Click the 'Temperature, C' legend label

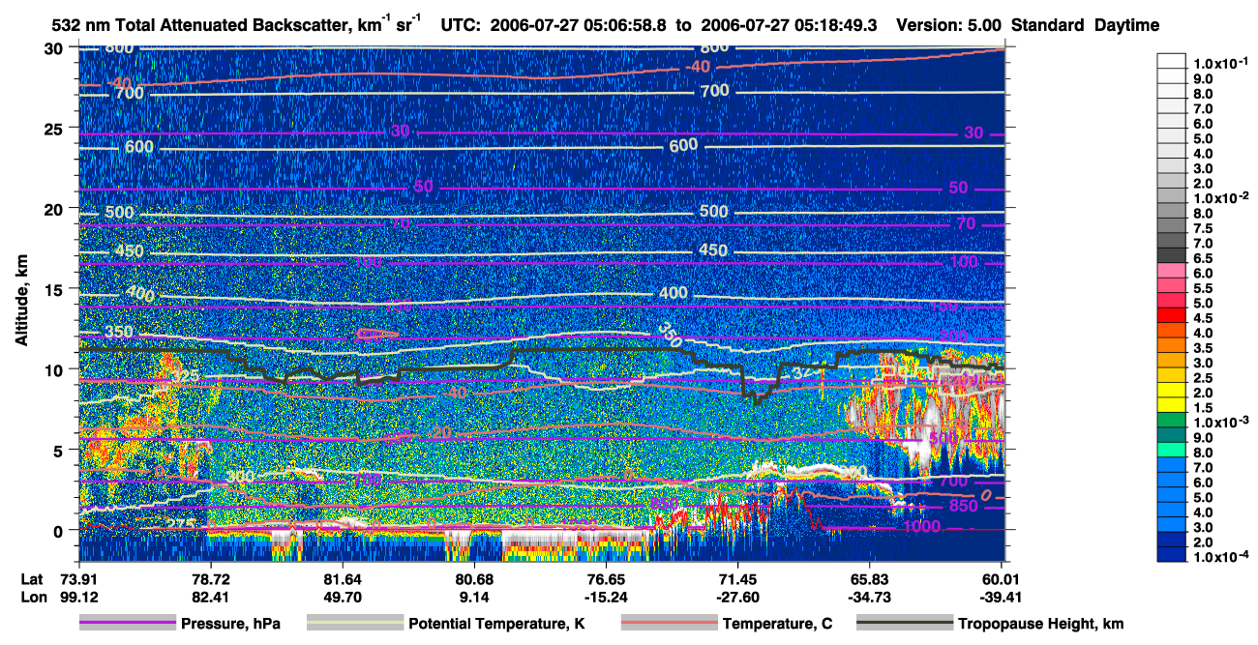tap(777, 625)
